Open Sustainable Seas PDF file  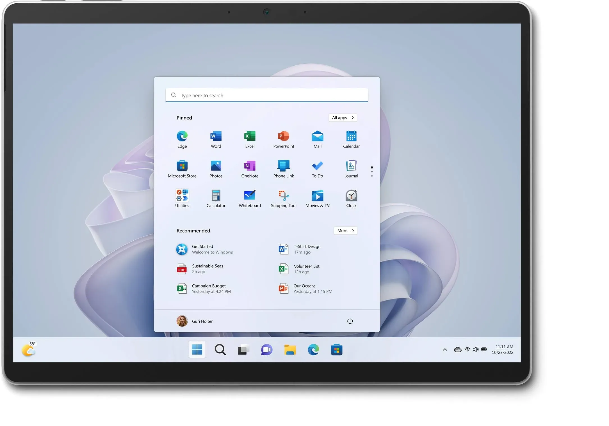[207, 268]
